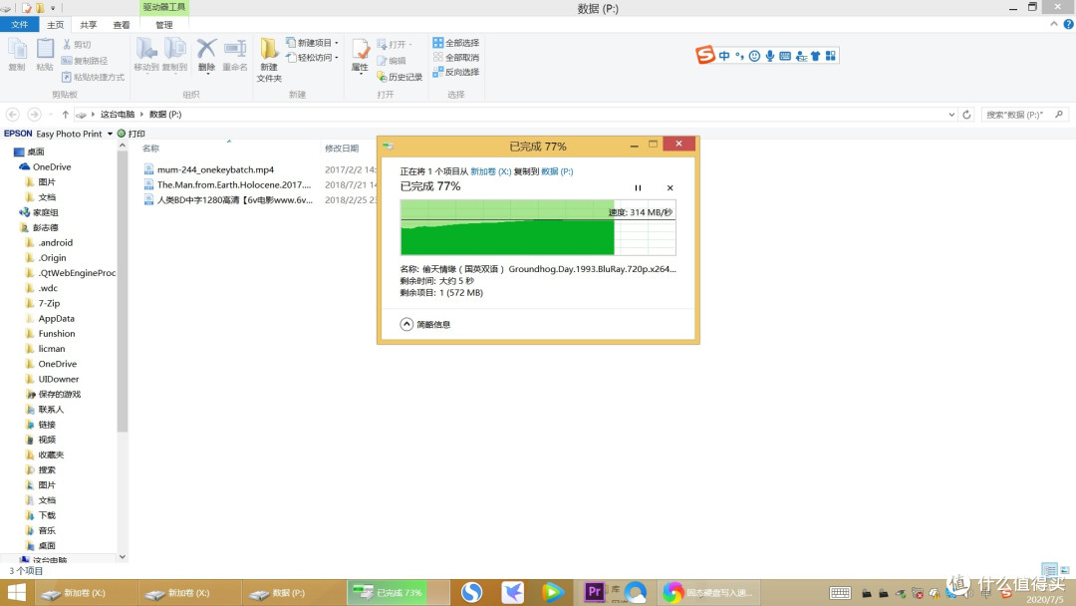The height and width of the screenshot is (606, 1076).
Task: Click Paste shortcut (粘贴快捷方式) in the ribbon
Action: (93, 77)
